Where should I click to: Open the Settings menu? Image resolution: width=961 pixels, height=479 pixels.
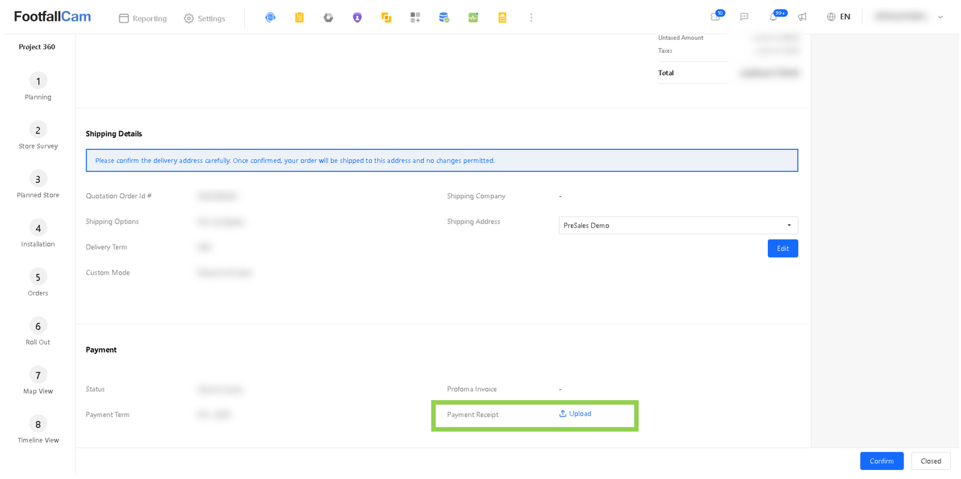point(204,18)
